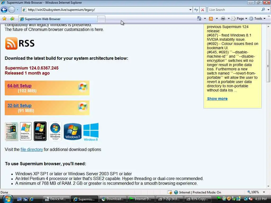Click the scrollbar up arrow

point(268,27)
